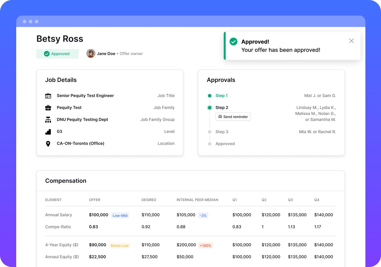Viewport: 381px width, 267px height.
Task: Click the Internal Peer Median column header
Action: [x=197, y=200]
